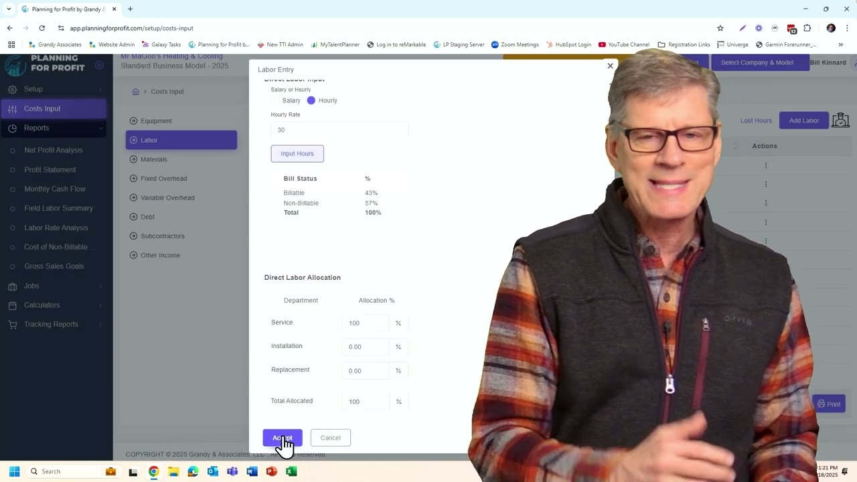Select the Labor costs section

tap(181, 140)
